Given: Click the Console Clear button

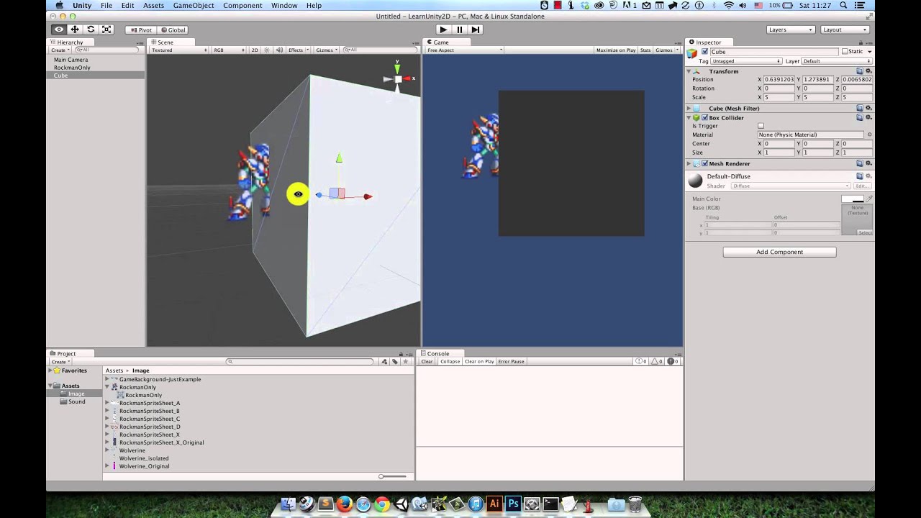Looking at the screenshot, I should pos(427,362).
